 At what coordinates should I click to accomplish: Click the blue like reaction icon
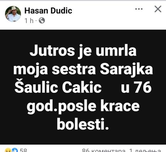click(x=15, y=150)
